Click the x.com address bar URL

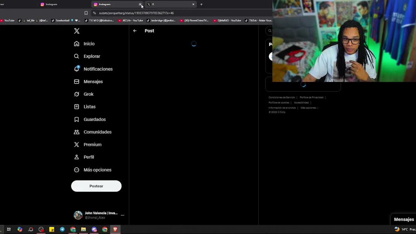coord(136,13)
